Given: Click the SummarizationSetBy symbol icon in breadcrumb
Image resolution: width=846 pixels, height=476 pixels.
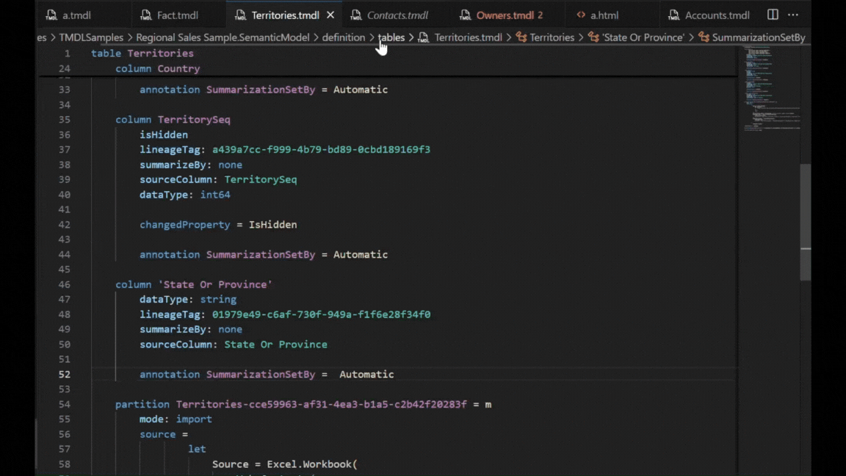Looking at the screenshot, I should pos(704,37).
